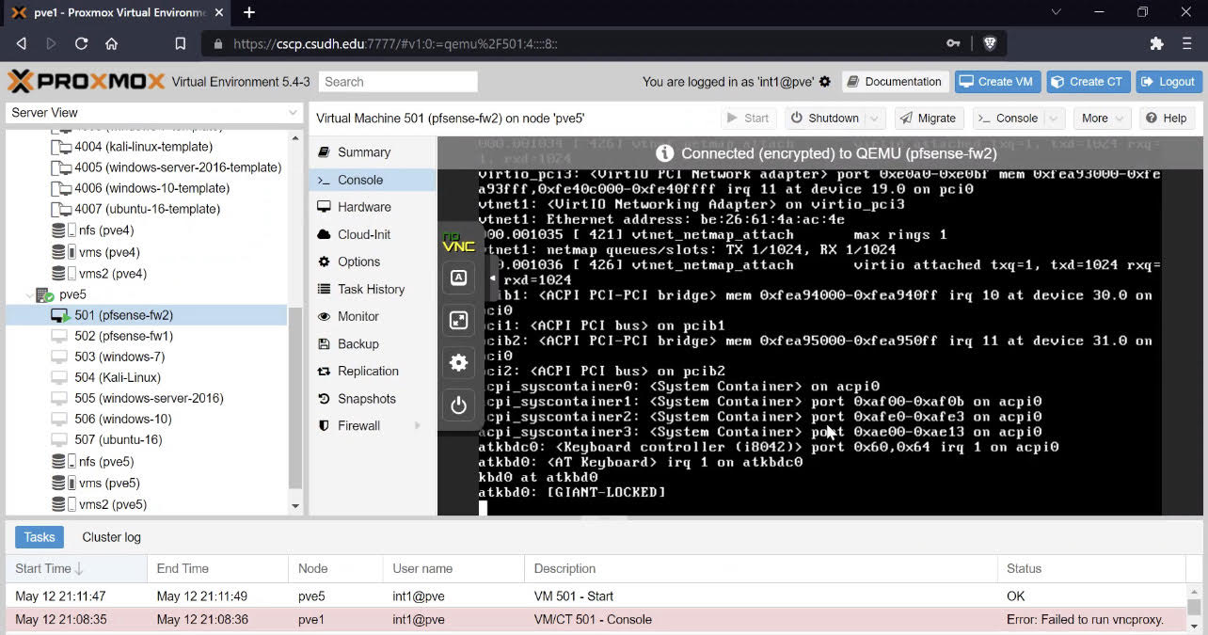The image size is (1208, 635).
Task: Open the noVNC extra keys panel
Action: [x=458, y=278]
